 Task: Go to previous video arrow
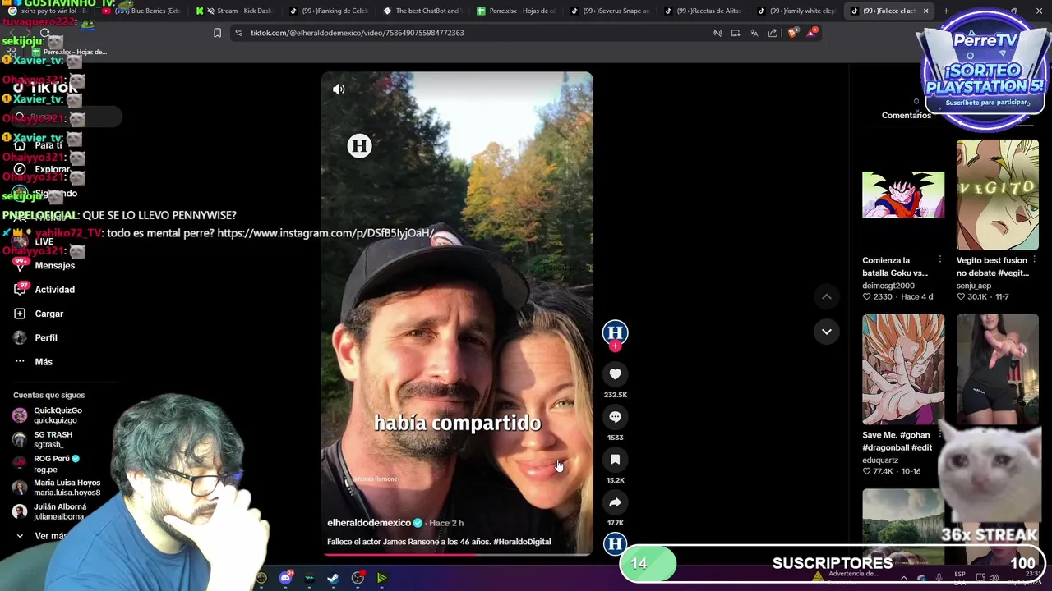point(827,296)
